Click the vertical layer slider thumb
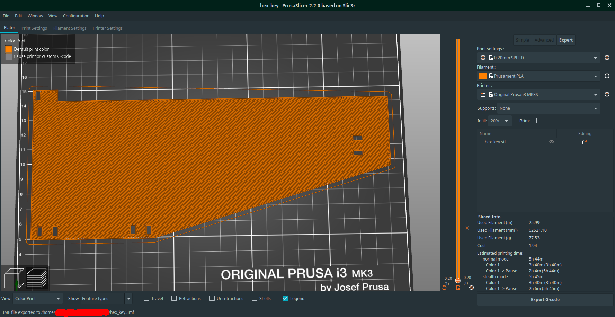This screenshot has height=317, width=615. [458, 280]
